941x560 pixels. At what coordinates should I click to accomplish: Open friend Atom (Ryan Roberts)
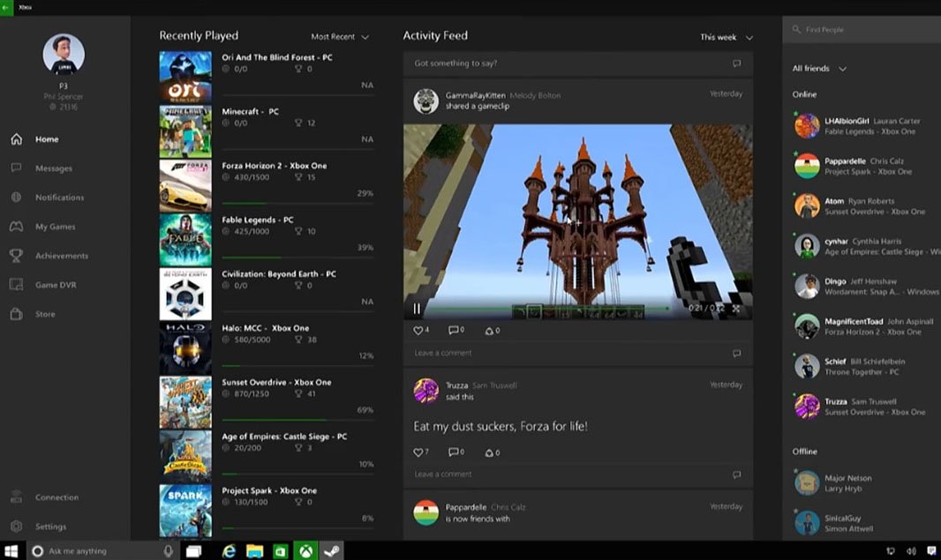tap(864, 206)
